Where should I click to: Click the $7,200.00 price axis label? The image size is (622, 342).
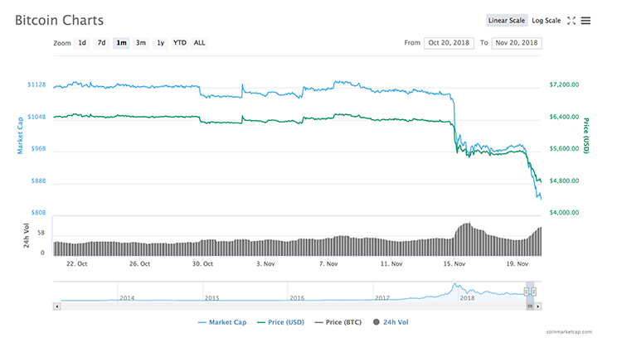tap(564, 84)
